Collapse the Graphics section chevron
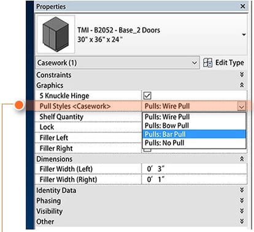 [242, 85]
